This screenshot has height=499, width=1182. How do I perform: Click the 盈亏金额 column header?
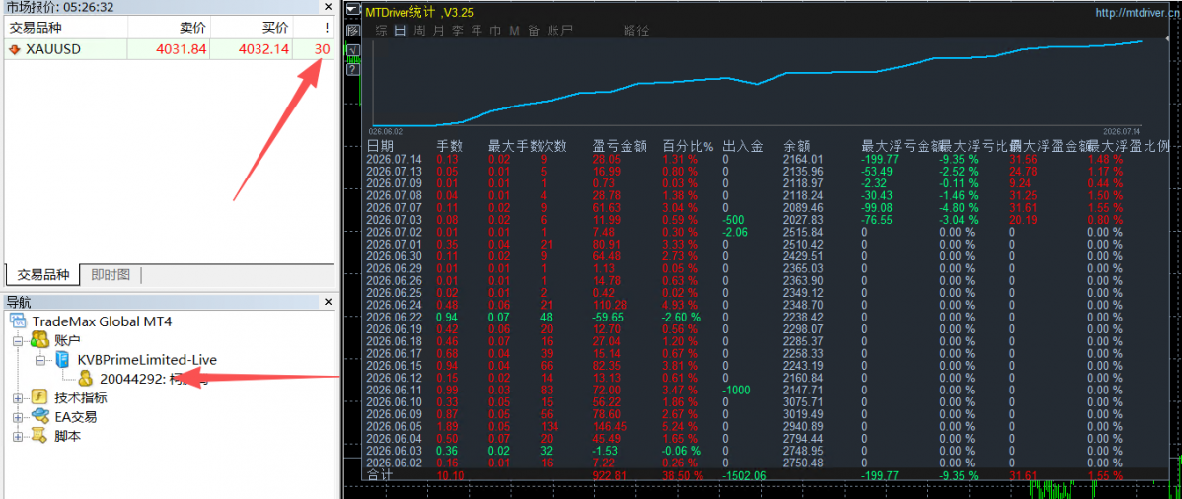(620, 146)
